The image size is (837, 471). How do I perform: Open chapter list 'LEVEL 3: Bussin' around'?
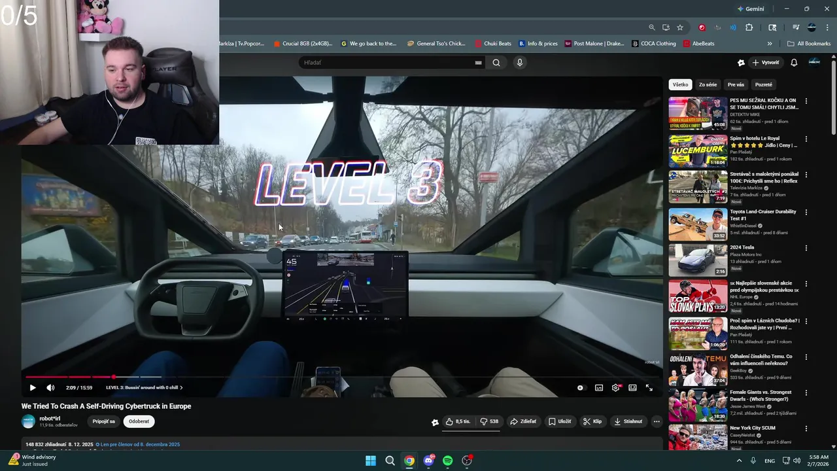tap(144, 388)
